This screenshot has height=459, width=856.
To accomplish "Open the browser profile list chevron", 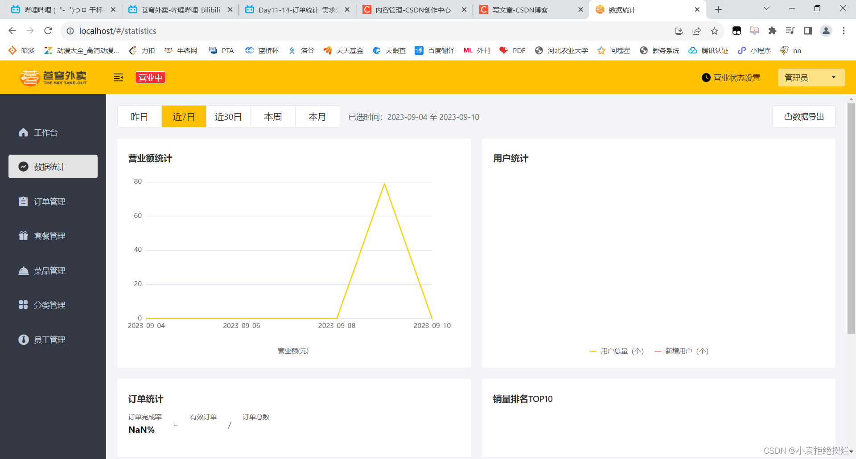I will coord(766,8).
